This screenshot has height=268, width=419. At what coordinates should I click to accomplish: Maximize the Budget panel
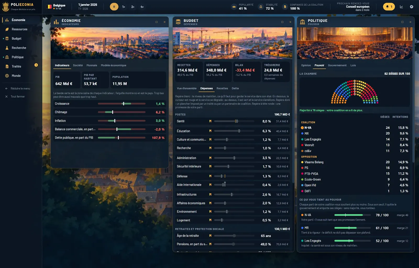click(282, 22)
